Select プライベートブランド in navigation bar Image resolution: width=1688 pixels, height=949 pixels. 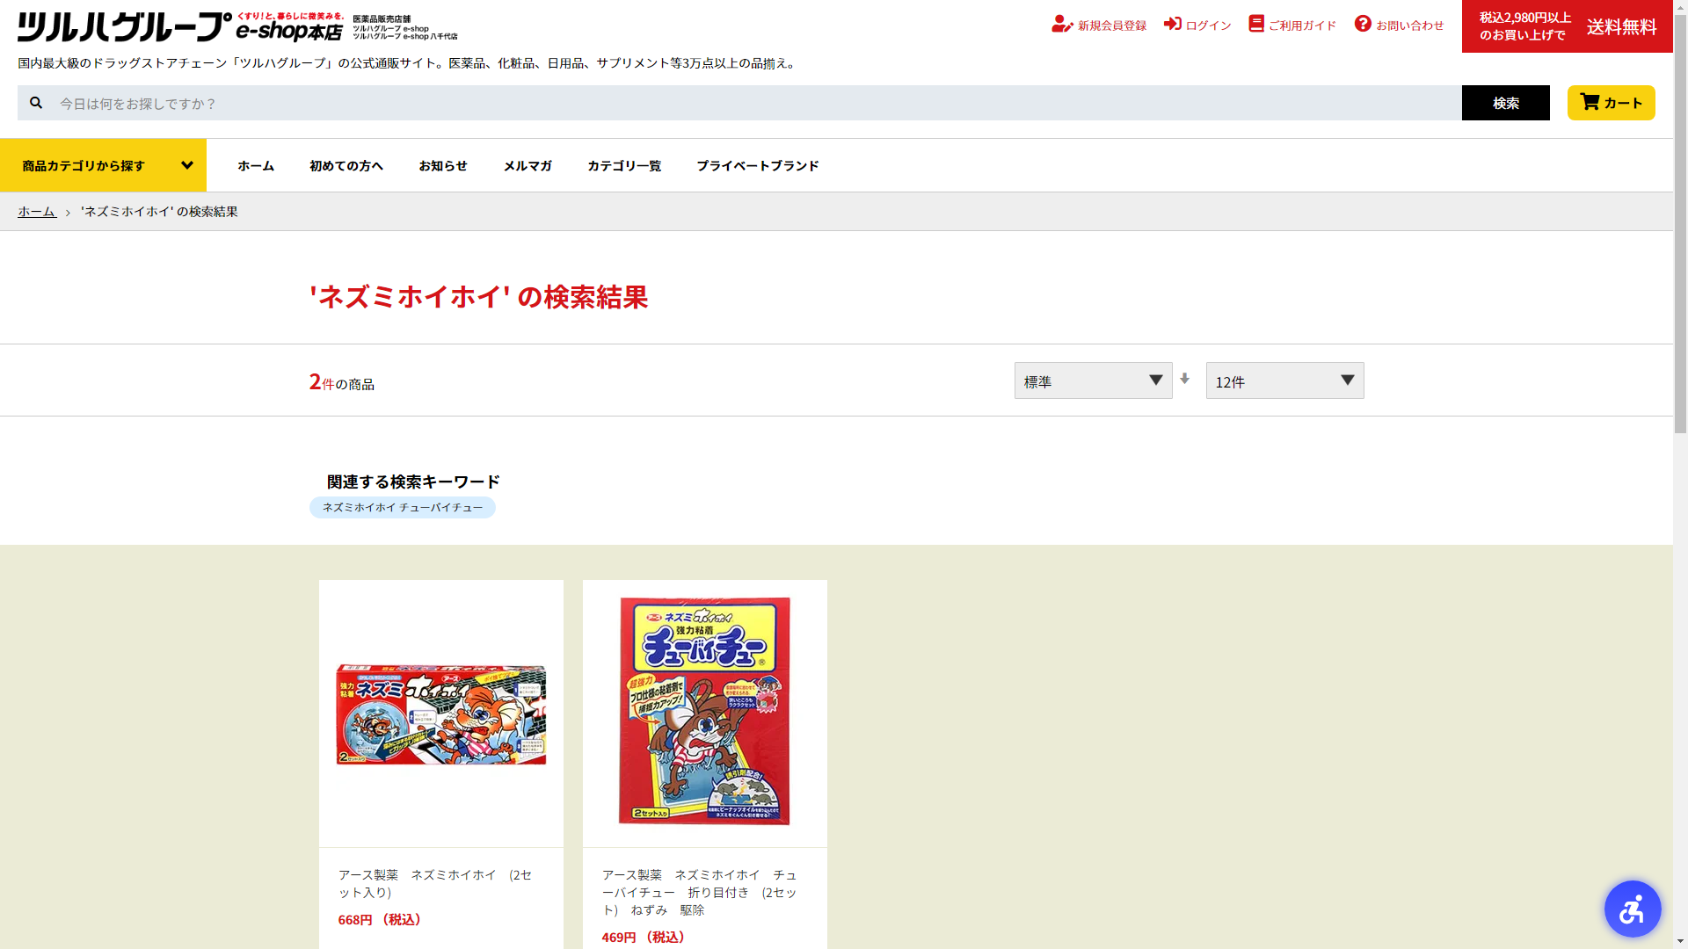757,165
